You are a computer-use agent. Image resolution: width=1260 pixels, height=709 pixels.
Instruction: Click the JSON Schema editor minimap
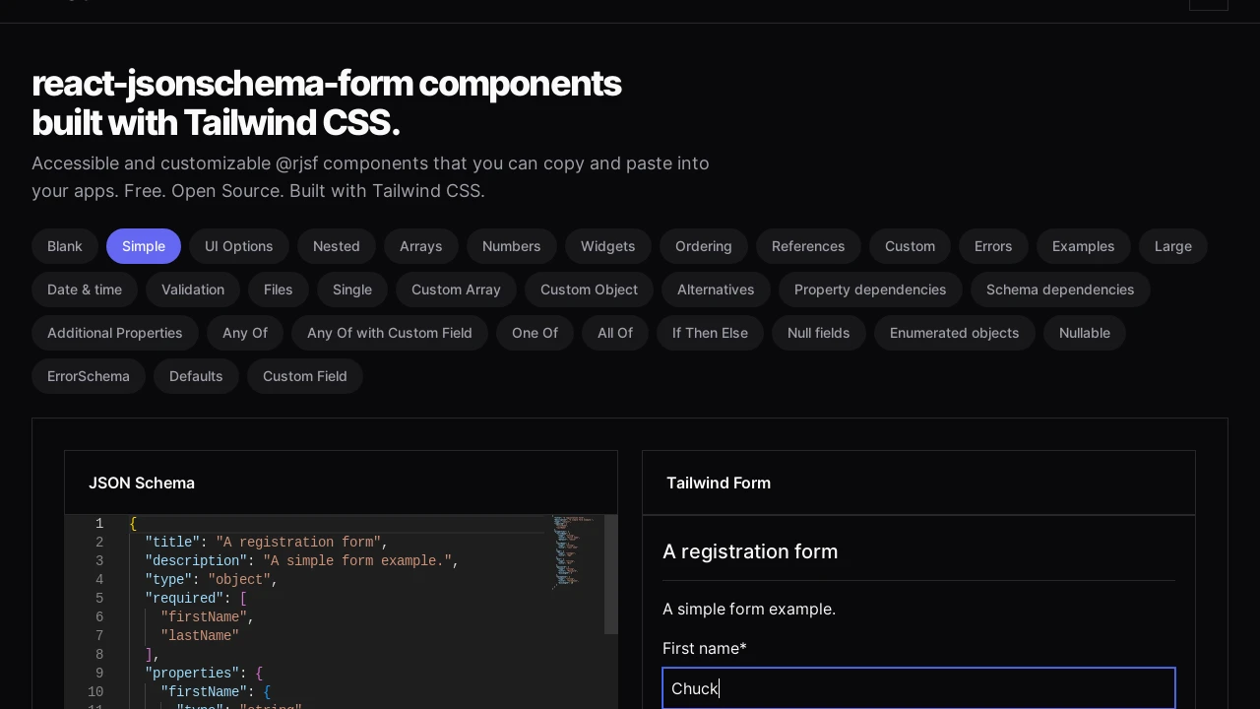click(577, 551)
